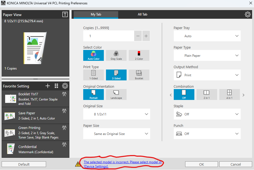Screen dimensions: 254x170
Task: Add a new Favorite Setting with plus icon
Action: click(48, 86)
